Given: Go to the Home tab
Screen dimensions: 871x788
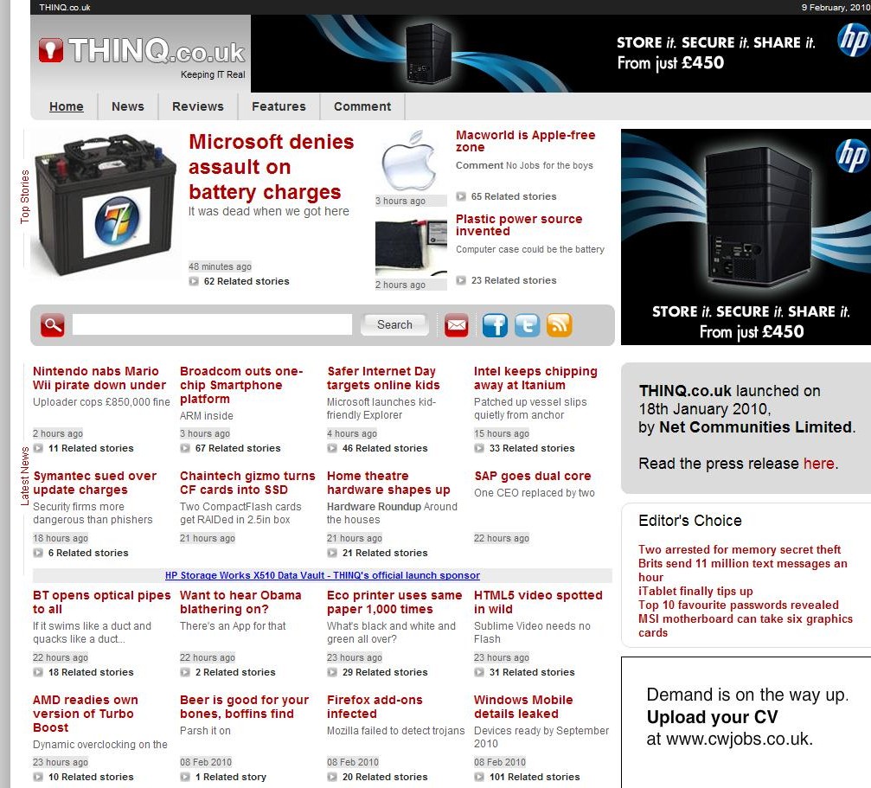Looking at the screenshot, I should pos(66,106).
